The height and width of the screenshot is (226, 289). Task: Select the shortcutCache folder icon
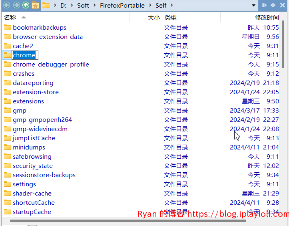click(x=8, y=202)
